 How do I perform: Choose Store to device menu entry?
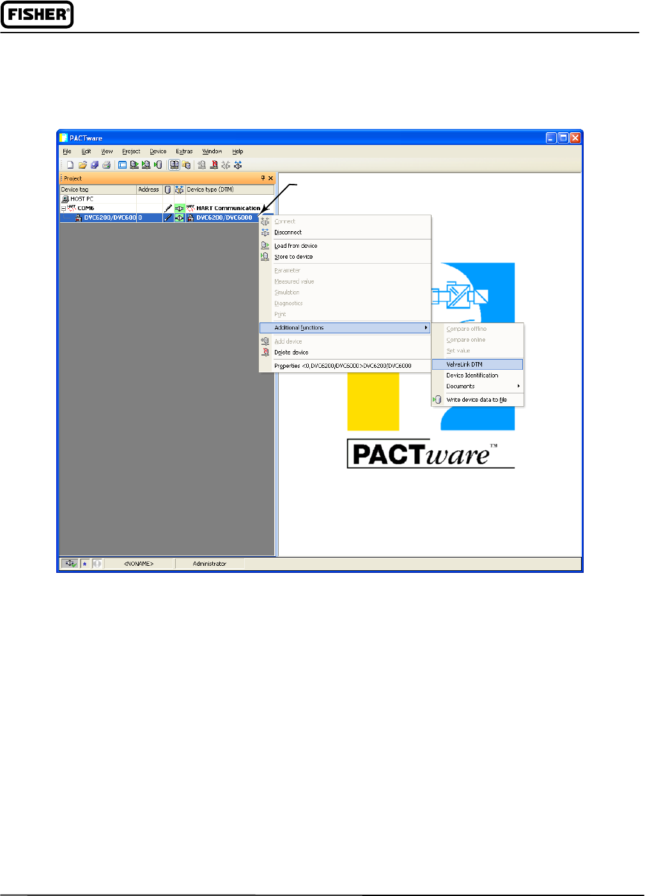point(345,257)
